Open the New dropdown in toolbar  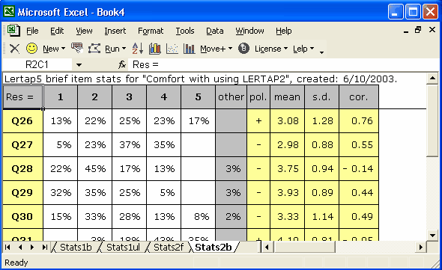(54, 49)
